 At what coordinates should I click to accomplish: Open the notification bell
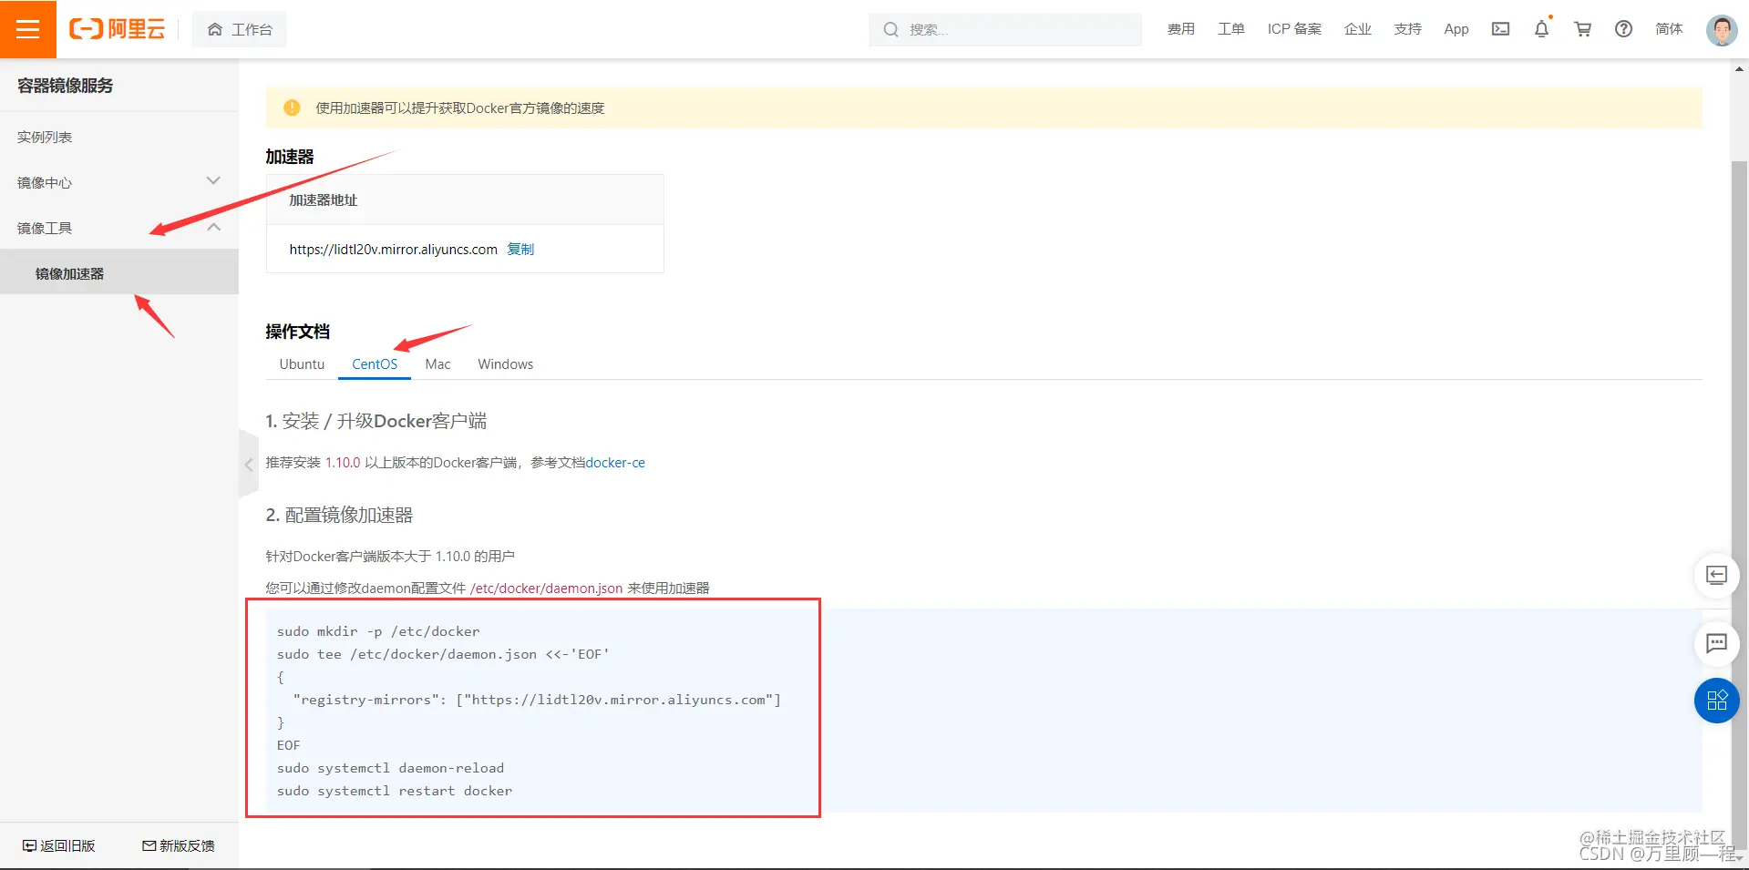[1541, 29]
